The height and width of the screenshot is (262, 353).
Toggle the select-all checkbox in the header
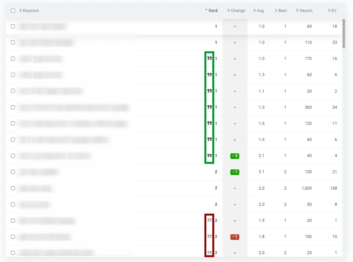(13, 10)
